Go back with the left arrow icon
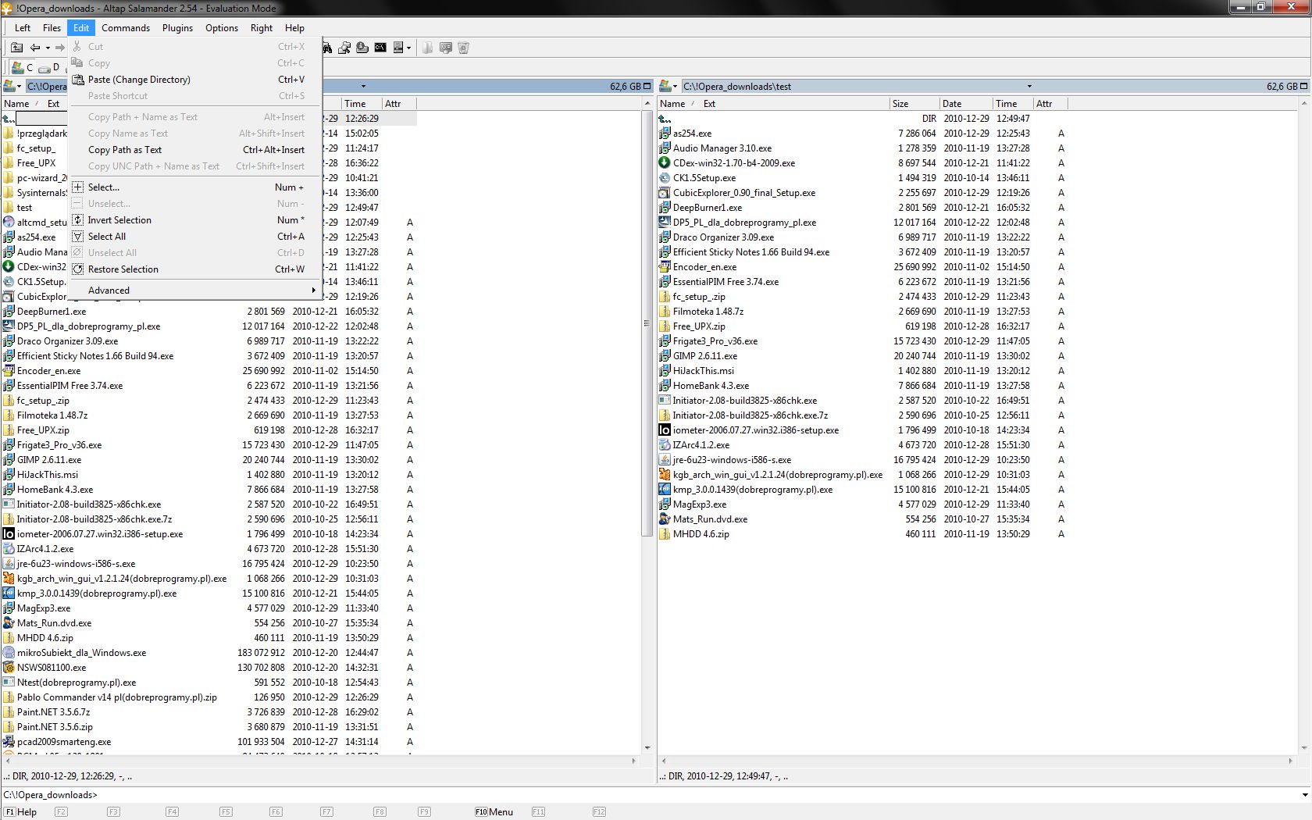 point(34,48)
